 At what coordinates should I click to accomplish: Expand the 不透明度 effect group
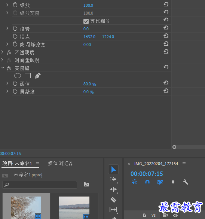[x=2, y=52]
